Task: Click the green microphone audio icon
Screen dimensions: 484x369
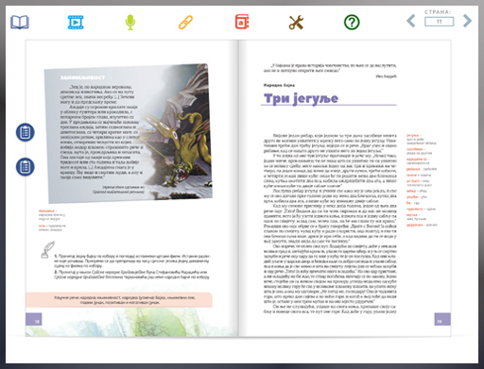Action: (130, 23)
